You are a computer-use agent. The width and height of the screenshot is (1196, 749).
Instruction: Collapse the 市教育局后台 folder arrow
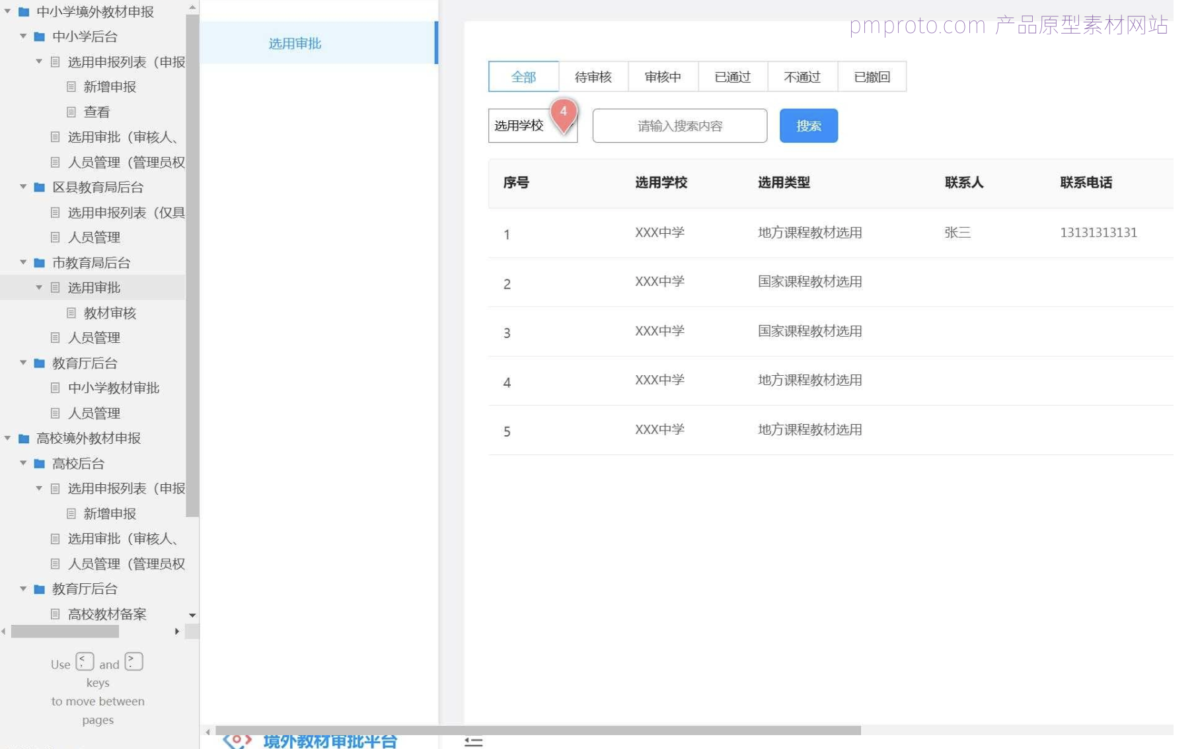(x=23, y=262)
